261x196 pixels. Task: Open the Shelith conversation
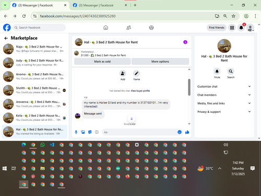[34, 90]
